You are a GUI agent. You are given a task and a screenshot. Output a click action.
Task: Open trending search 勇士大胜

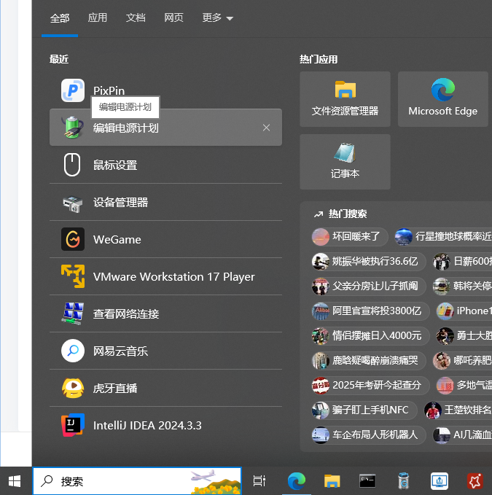[x=464, y=335]
